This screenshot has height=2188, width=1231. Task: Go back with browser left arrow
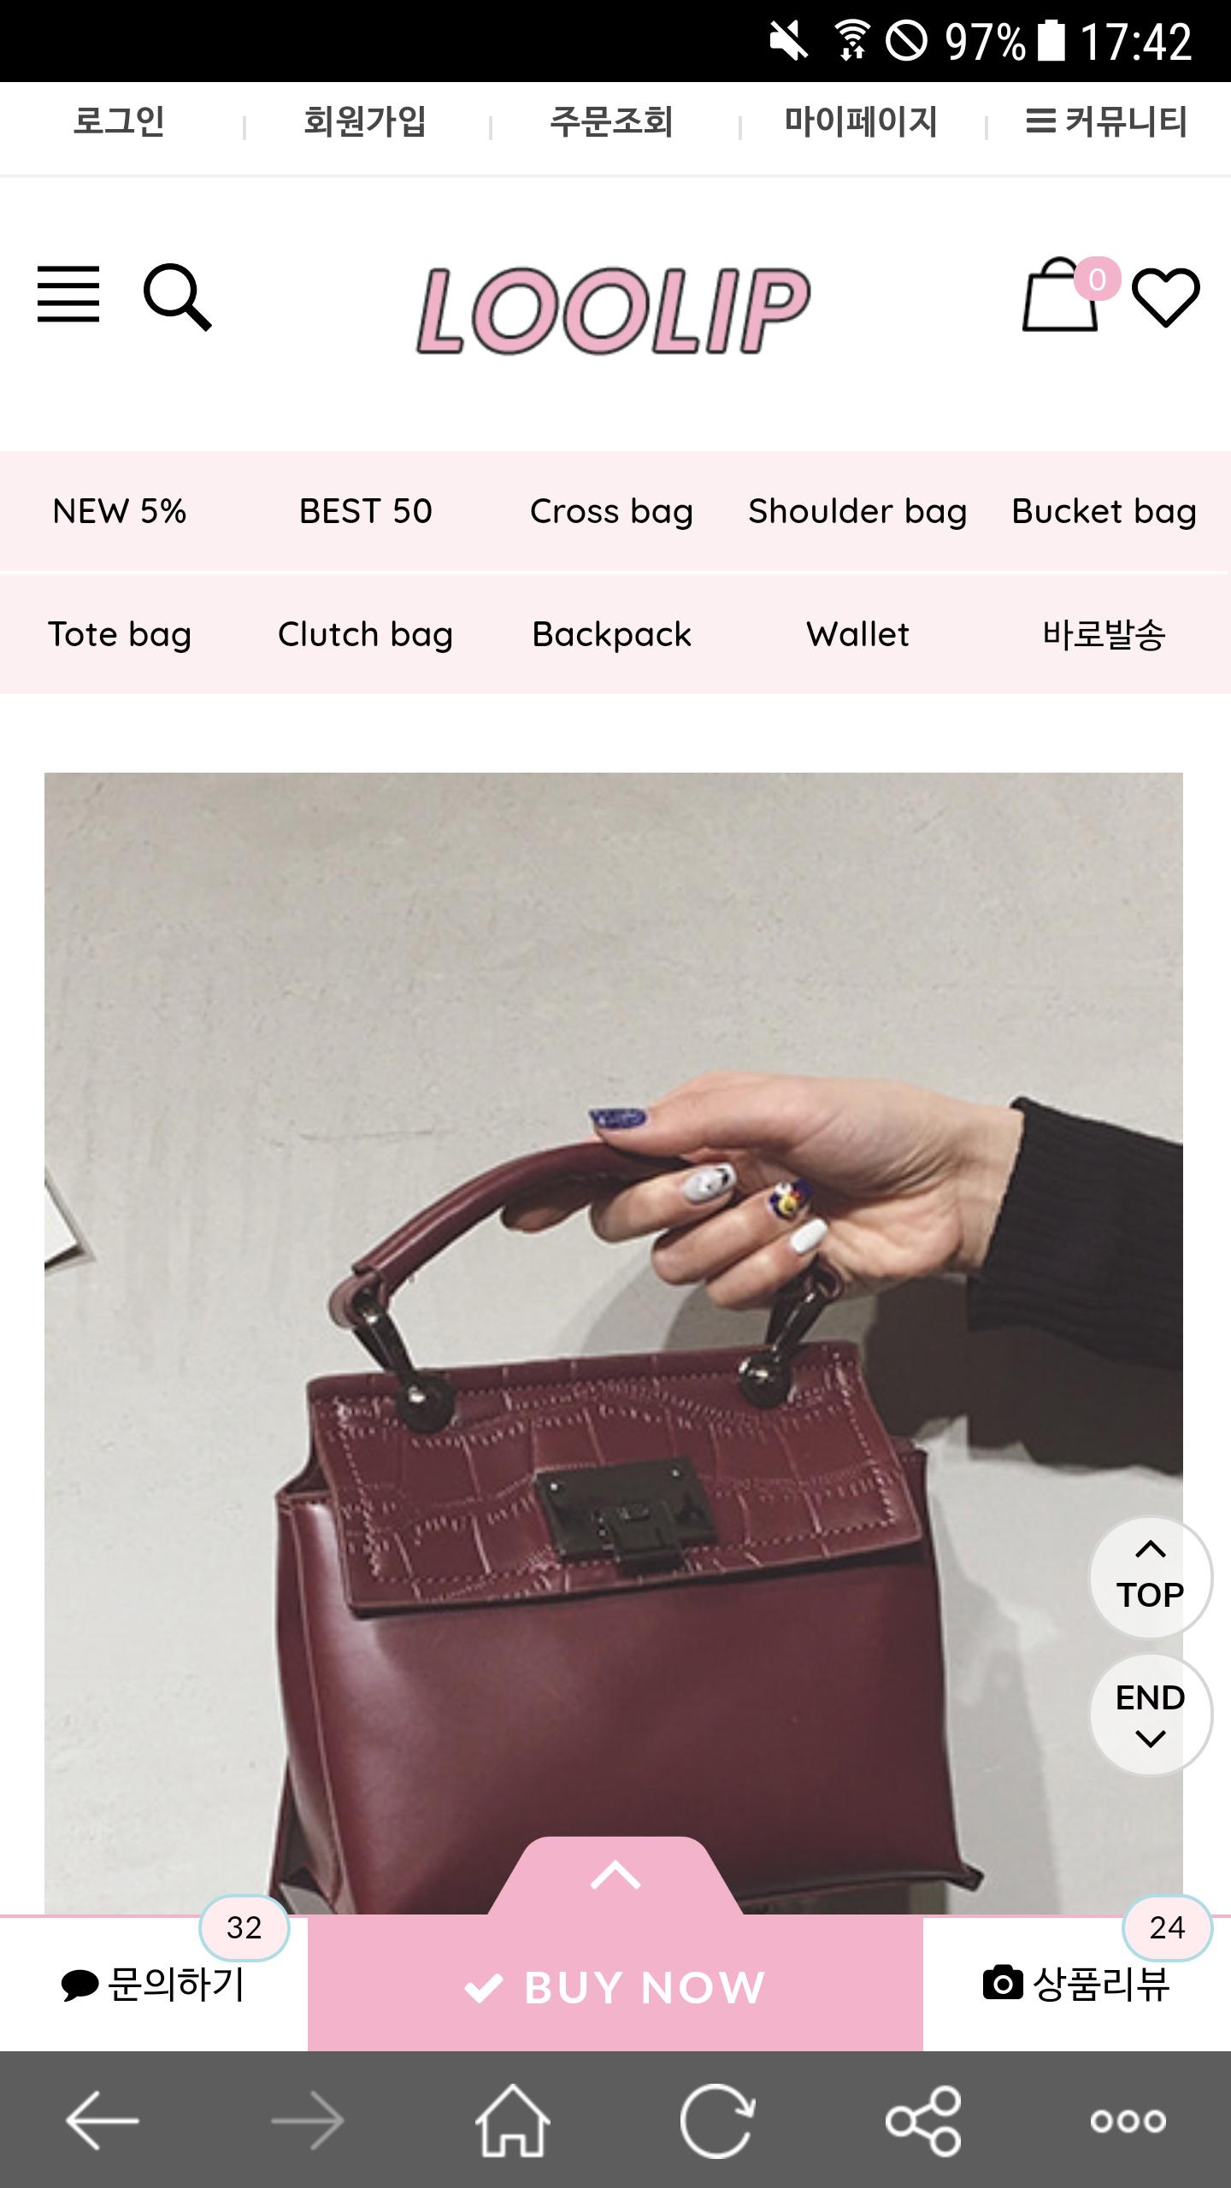pyautogui.click(x=103, y=2120)
